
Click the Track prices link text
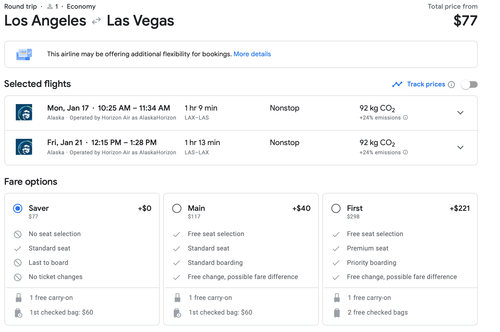pyautogui.click(x=426, y=84)
